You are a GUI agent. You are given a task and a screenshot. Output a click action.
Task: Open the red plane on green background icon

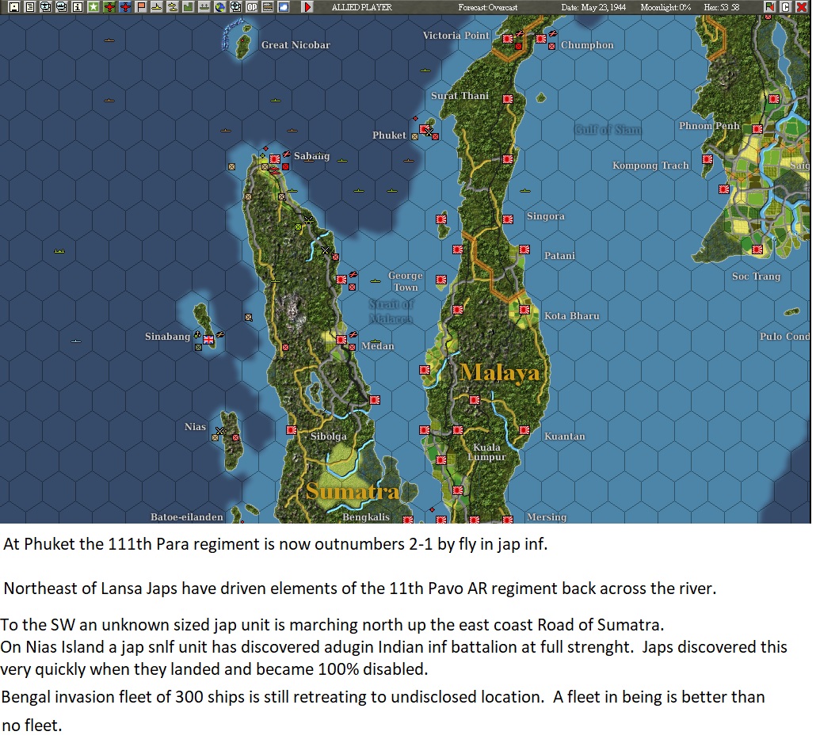(x=109, y=7)
